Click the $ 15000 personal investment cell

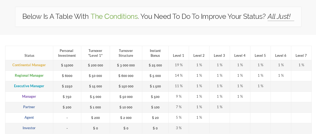tap(67, 65)
